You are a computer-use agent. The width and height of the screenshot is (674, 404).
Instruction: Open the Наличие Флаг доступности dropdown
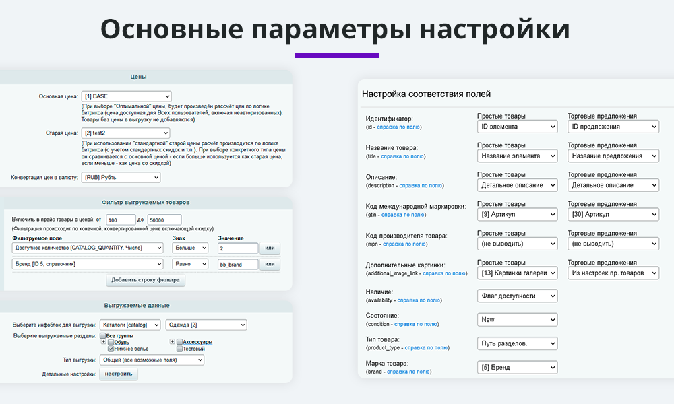[x=517, y=296]
